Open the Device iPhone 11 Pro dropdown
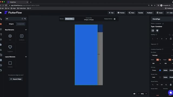The height and width of the screenshot is (97, 173). (70, 19)
